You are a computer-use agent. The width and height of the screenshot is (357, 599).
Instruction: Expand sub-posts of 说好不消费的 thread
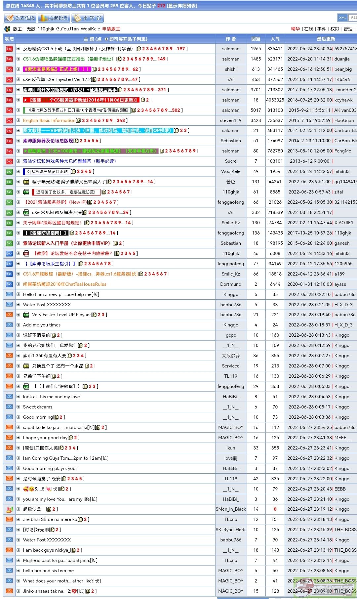(19, 335)
